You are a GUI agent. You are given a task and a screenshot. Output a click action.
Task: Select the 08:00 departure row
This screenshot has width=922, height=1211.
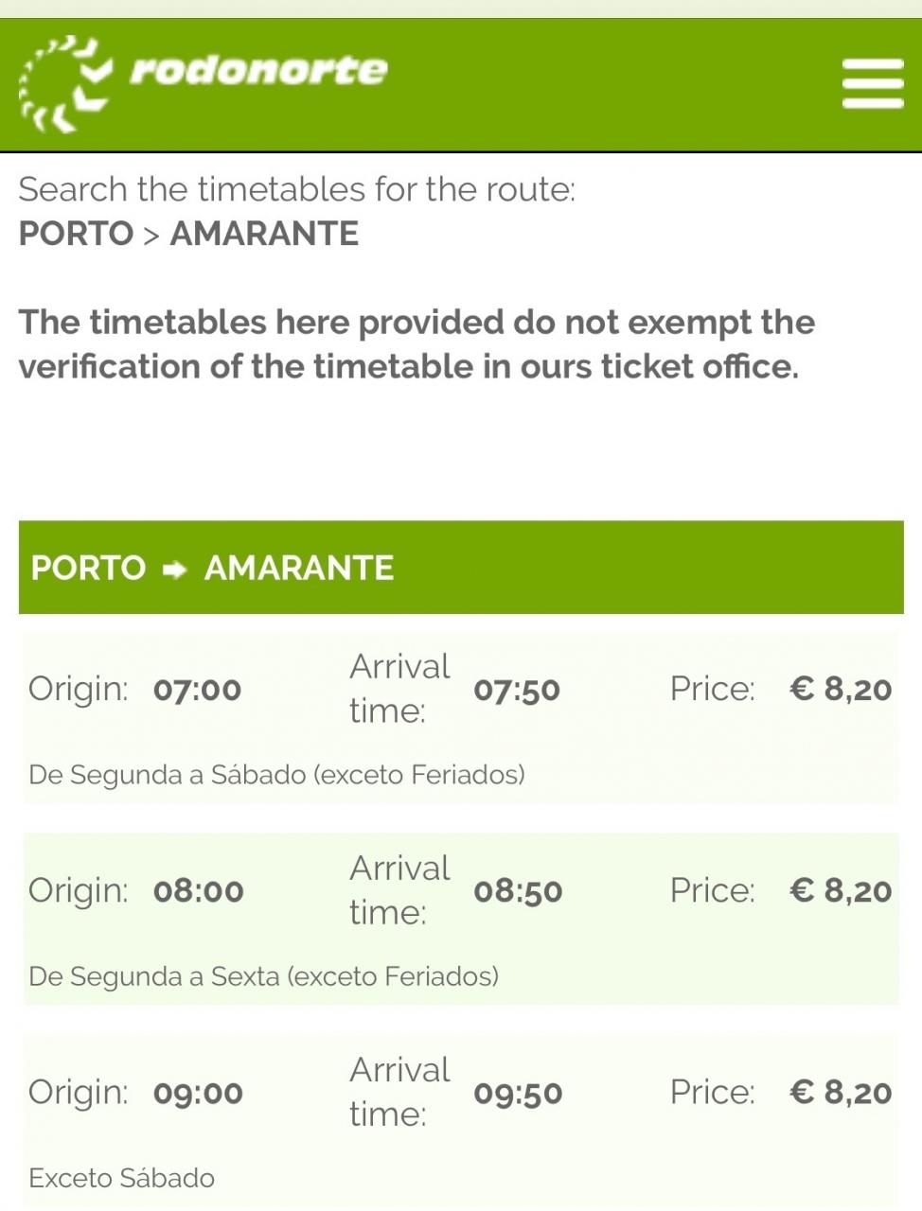tap(460, 920)
